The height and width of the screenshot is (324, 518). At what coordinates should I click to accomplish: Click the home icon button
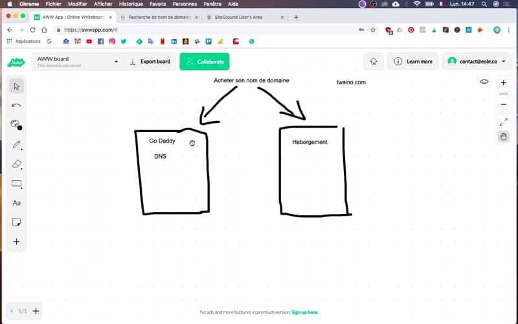[x=374, y=62]
